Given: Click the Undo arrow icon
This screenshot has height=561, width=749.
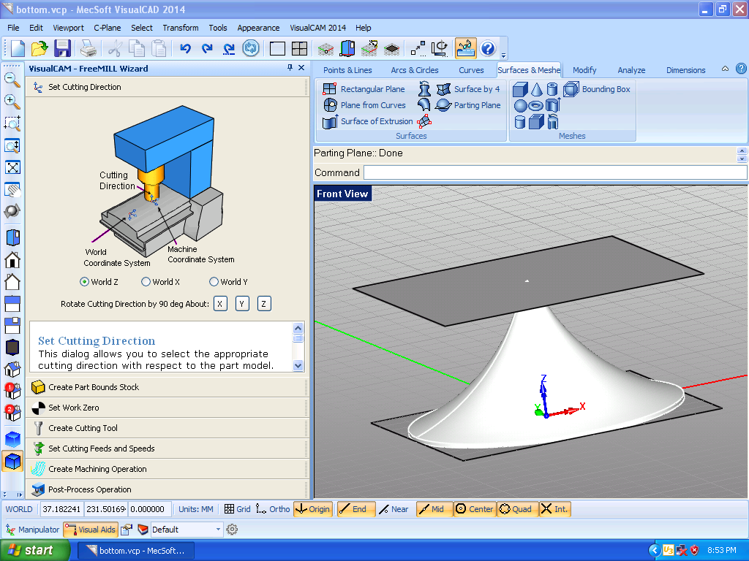Looking at the screenshot, I should coord(185,48).
